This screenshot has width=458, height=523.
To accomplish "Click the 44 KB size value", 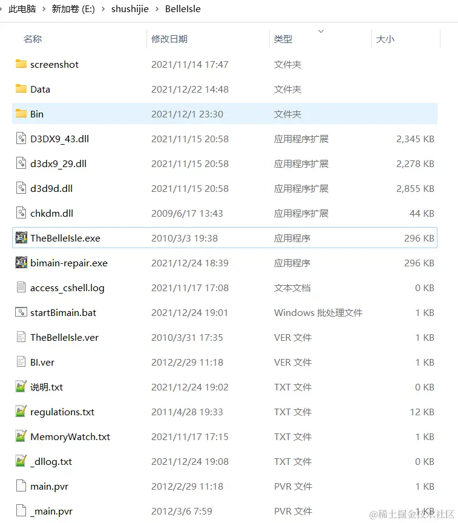I will point(422,214).
